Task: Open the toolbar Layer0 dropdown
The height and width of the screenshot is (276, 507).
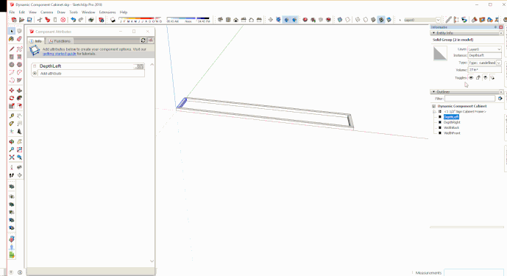Action: [438, 20]
